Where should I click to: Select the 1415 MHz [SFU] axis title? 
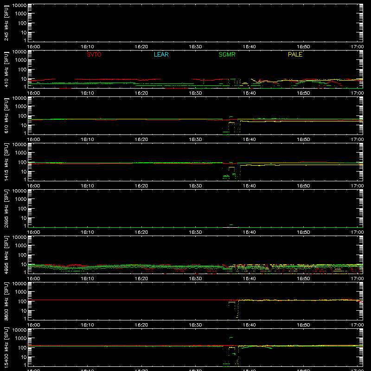[x=6, y=162]
